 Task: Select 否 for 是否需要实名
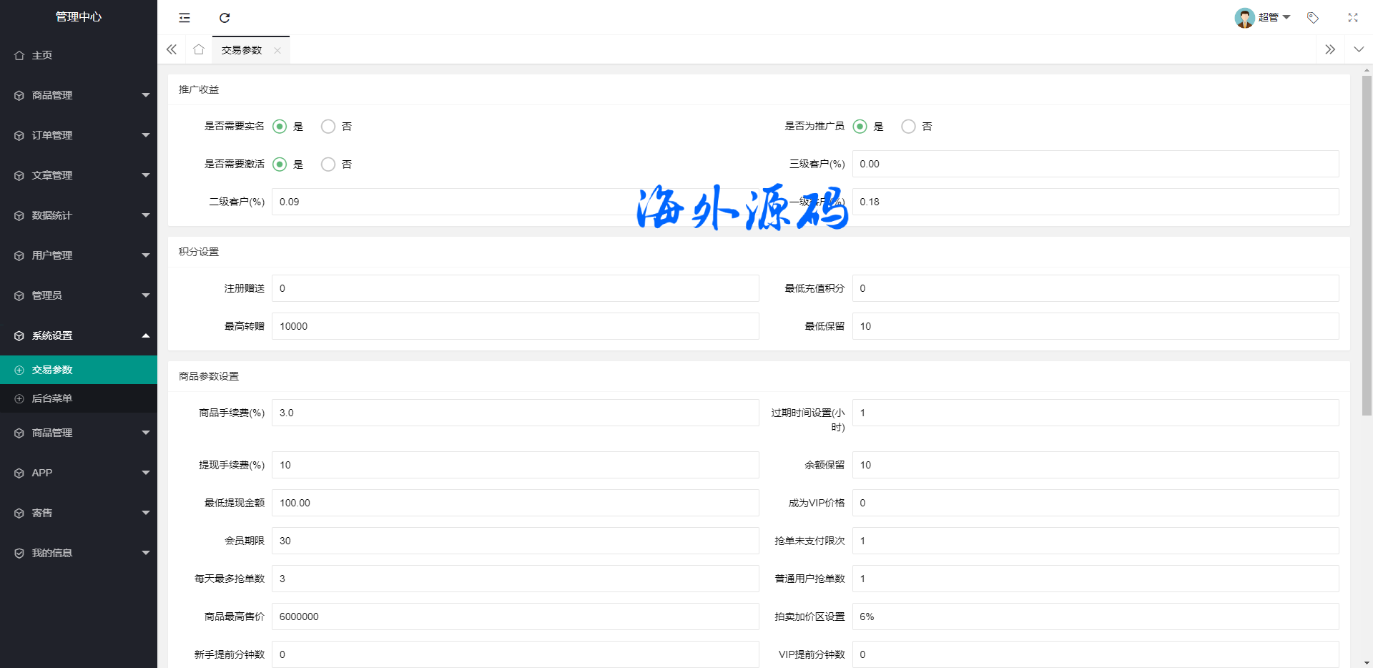coord(328,127)
